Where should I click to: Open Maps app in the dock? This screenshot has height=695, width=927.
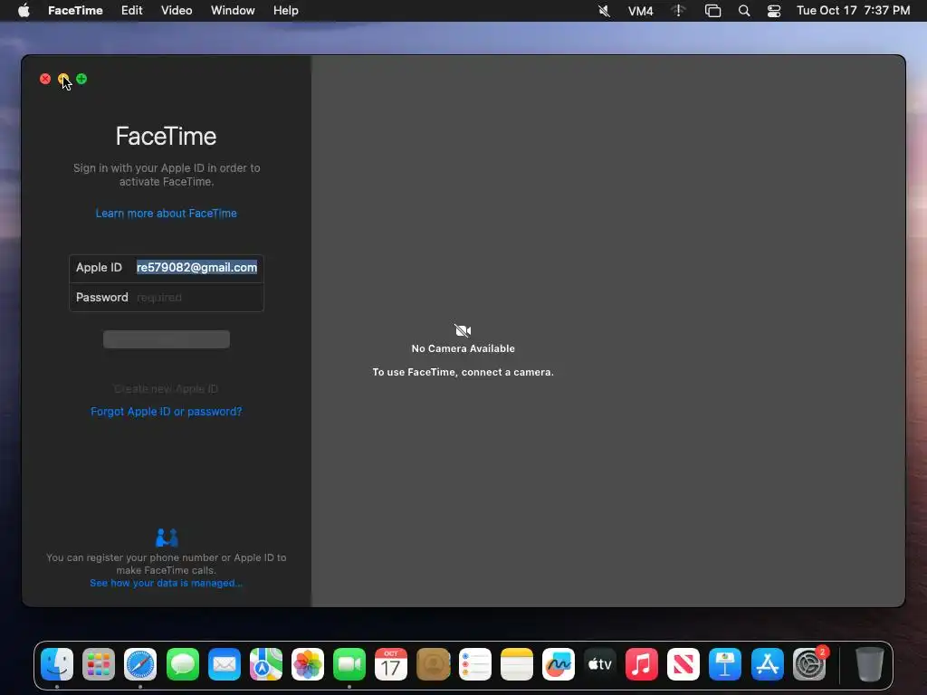[x=265, y=664]
